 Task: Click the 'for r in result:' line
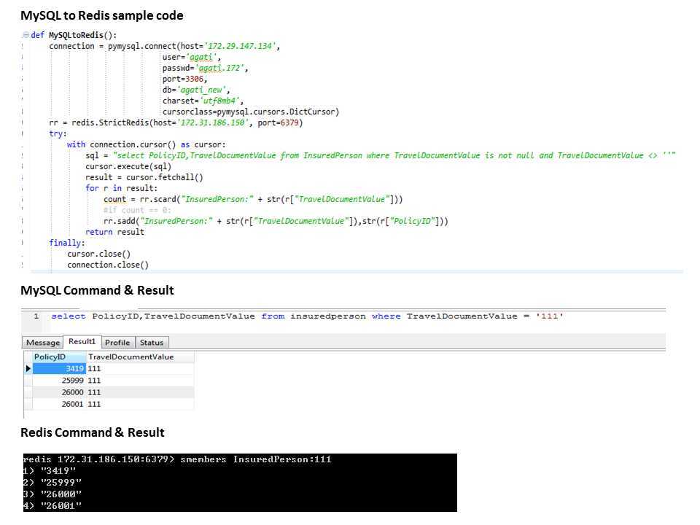(122, 188)
